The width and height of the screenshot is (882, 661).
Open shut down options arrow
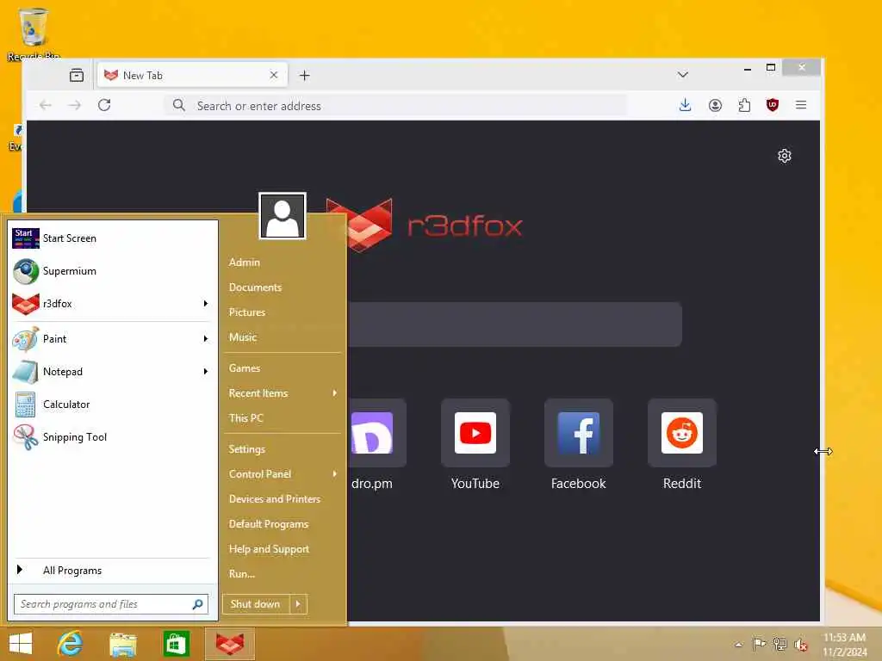(x=298, y=604)
